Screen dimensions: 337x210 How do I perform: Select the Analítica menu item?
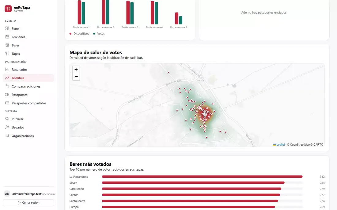click(x=28, y=78)
